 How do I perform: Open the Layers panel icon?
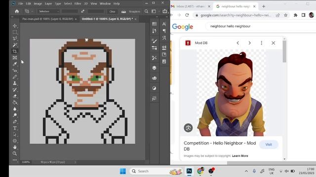point(154,68)
